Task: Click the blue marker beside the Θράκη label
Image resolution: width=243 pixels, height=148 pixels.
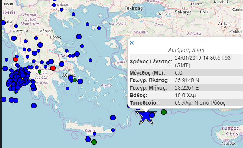Action: pos(61,10)
